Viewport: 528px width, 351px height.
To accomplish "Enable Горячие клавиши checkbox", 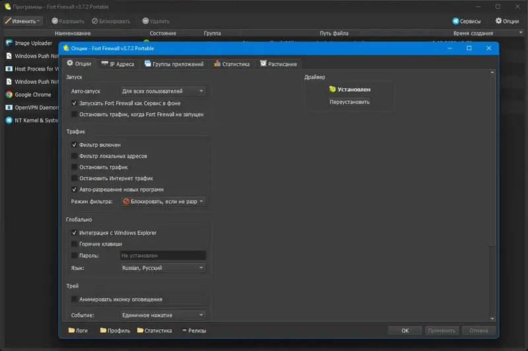I will 74,244.
